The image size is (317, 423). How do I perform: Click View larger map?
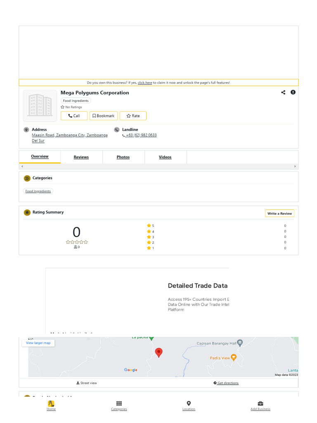[38, 343]
